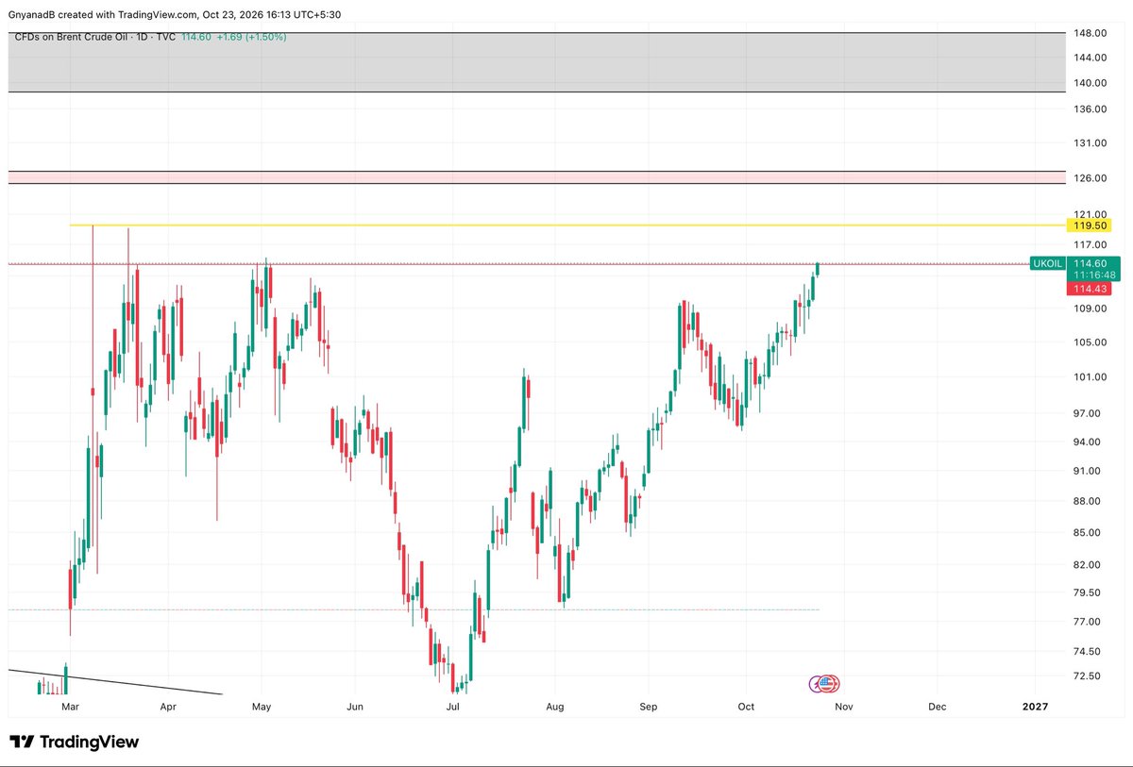Screen dimensions: 1133x767
Task: Select the +1.69 (+1.50%) change value
Action: 252,37
